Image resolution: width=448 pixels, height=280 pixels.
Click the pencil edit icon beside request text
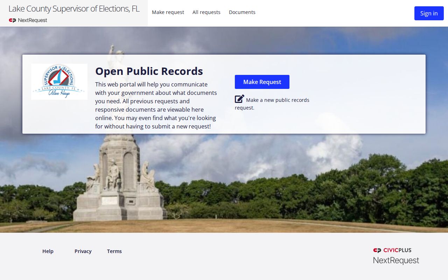click(x=239, y=99)
